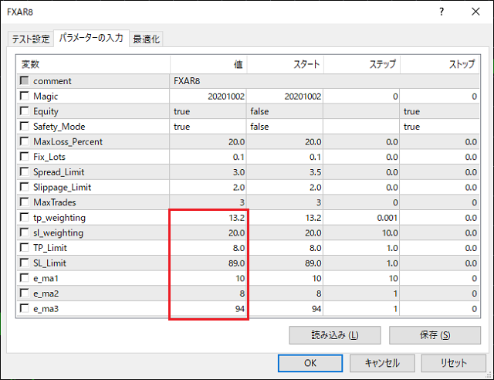
Task: Select the e_ma1 value 10 cell
Action: 208,278
